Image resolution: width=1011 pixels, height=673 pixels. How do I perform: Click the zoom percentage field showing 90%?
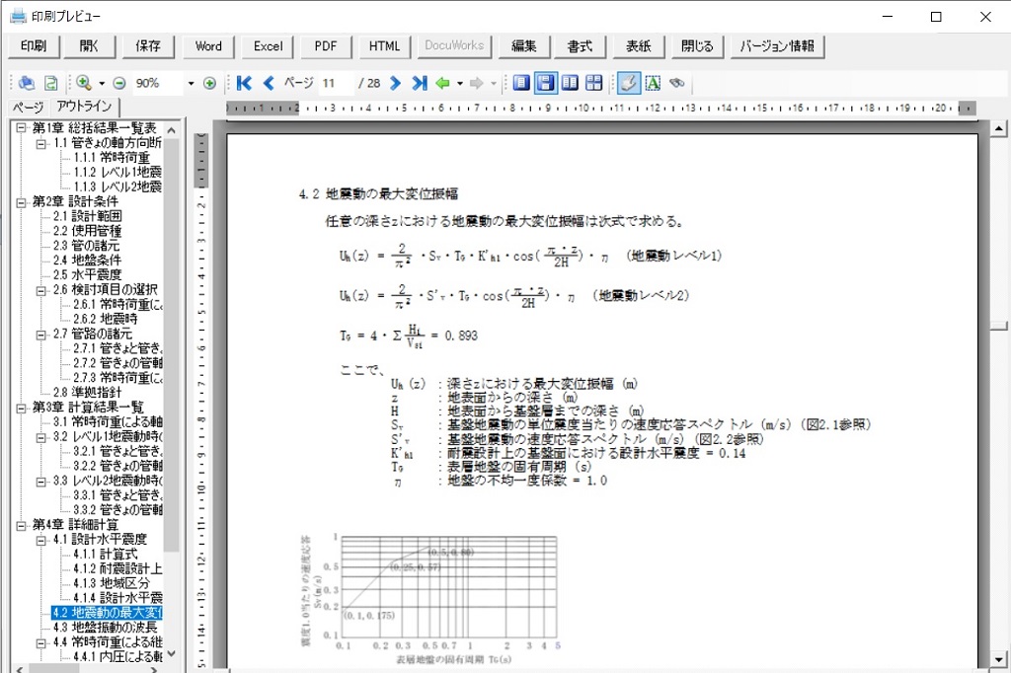pos(158,83)
